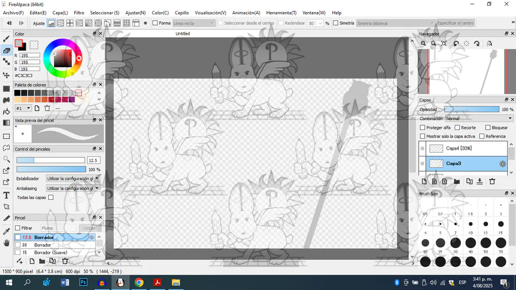Click the Opacidad layer slider
Screen dimensions: 516x290
tap(472, 109)
